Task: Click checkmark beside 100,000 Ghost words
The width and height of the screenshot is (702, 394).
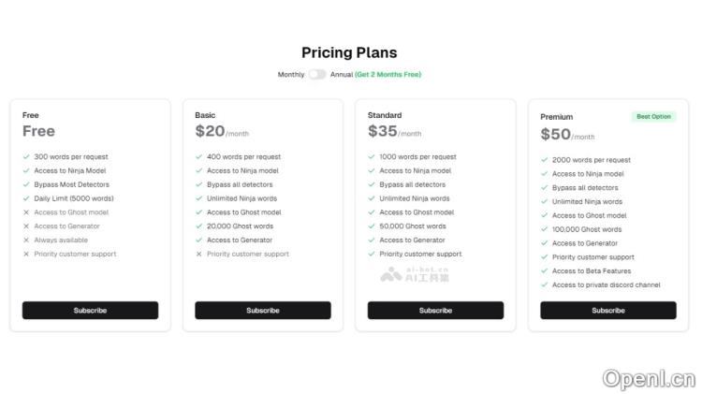Action: pyautogui.click(x=545, y=229)
